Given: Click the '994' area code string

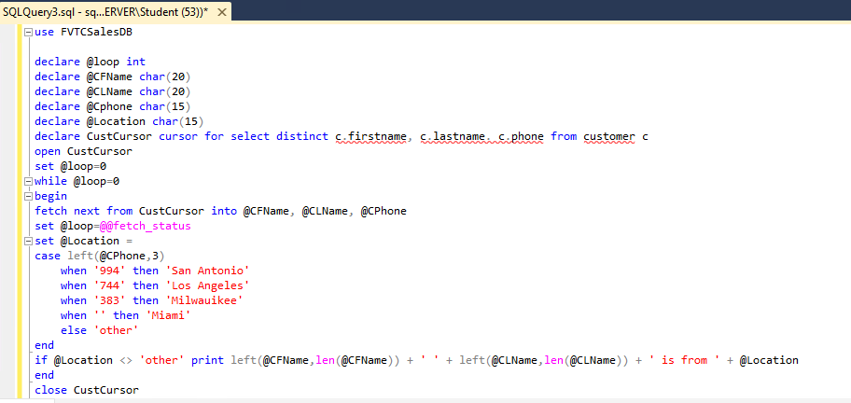Looking at the screenshot, I should tap(109, 271).
